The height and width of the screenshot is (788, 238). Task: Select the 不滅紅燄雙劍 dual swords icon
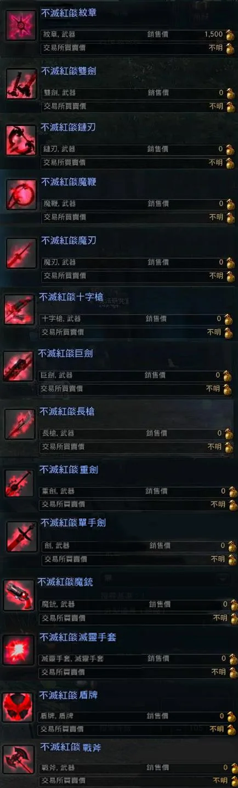coord(21,84)
